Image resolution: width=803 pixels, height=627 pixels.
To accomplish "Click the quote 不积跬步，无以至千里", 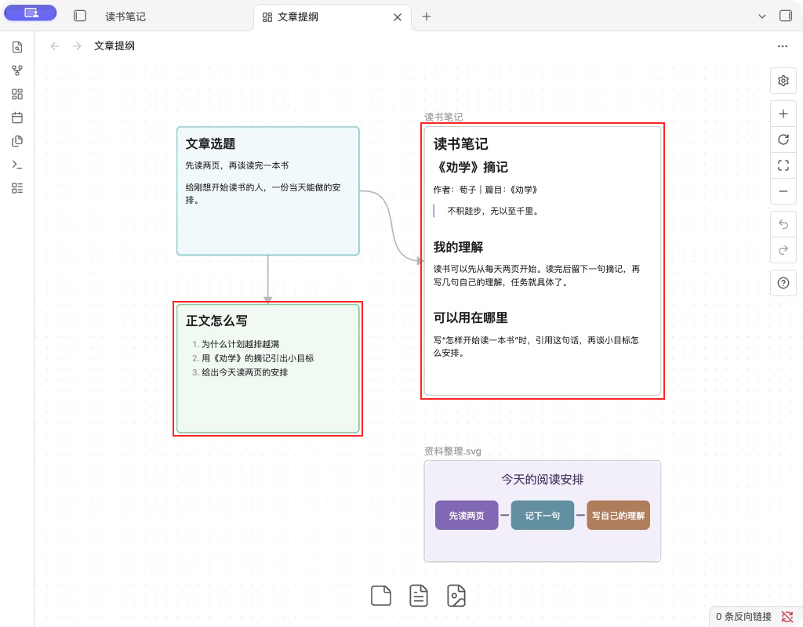I will tap(493, 211).
